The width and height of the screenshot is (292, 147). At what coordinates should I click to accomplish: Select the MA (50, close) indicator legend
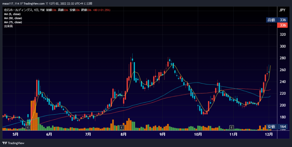tap(13, 18)
